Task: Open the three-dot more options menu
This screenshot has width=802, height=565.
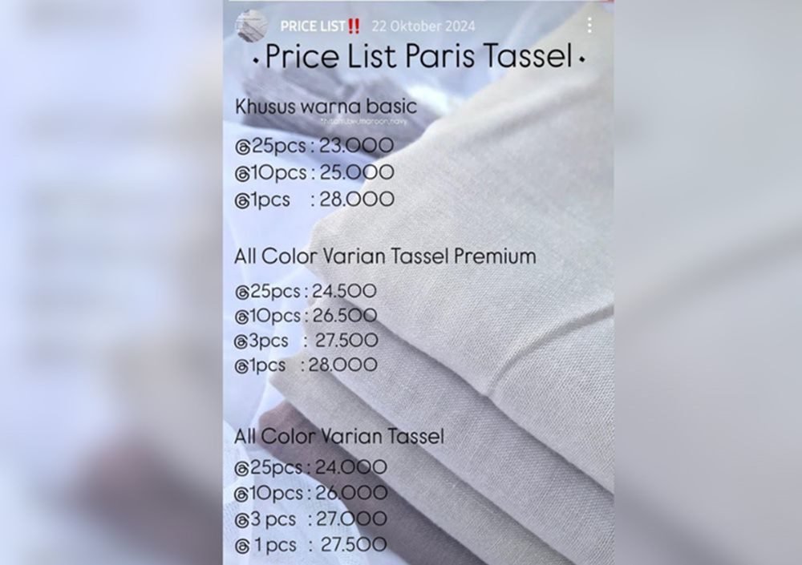Action: (x=589, y=26)
